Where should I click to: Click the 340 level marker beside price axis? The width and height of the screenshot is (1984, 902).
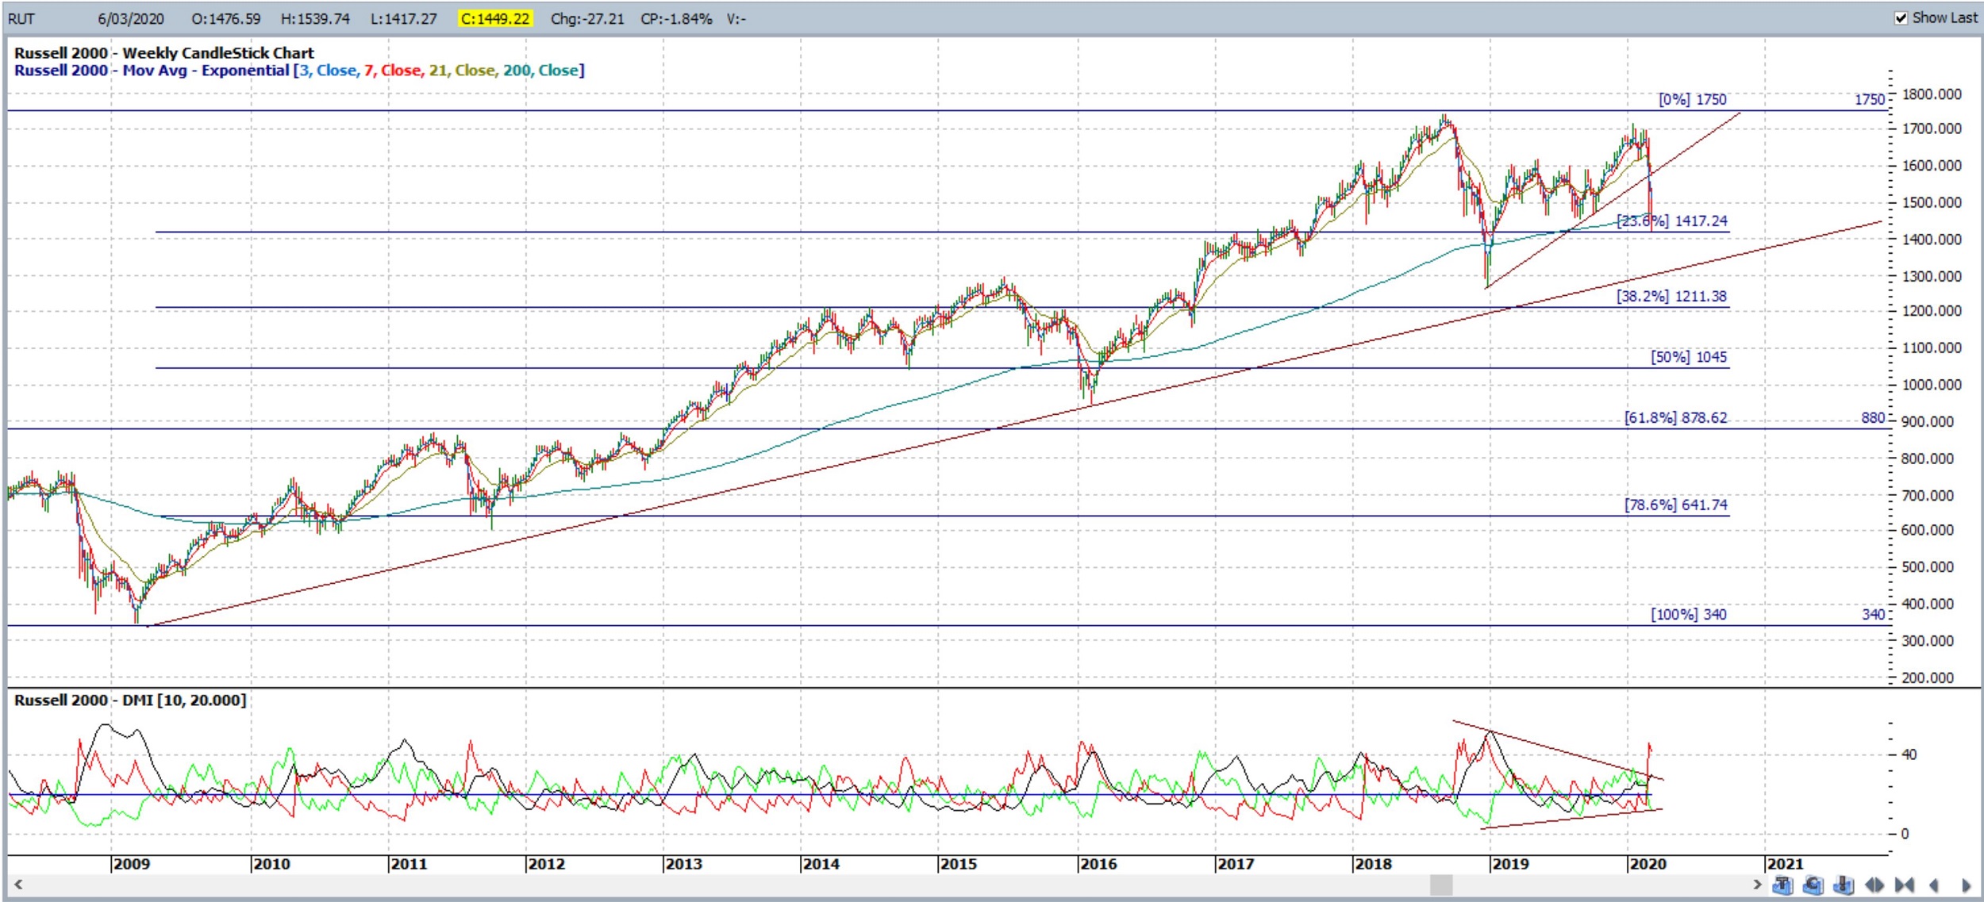point(1873,614)
